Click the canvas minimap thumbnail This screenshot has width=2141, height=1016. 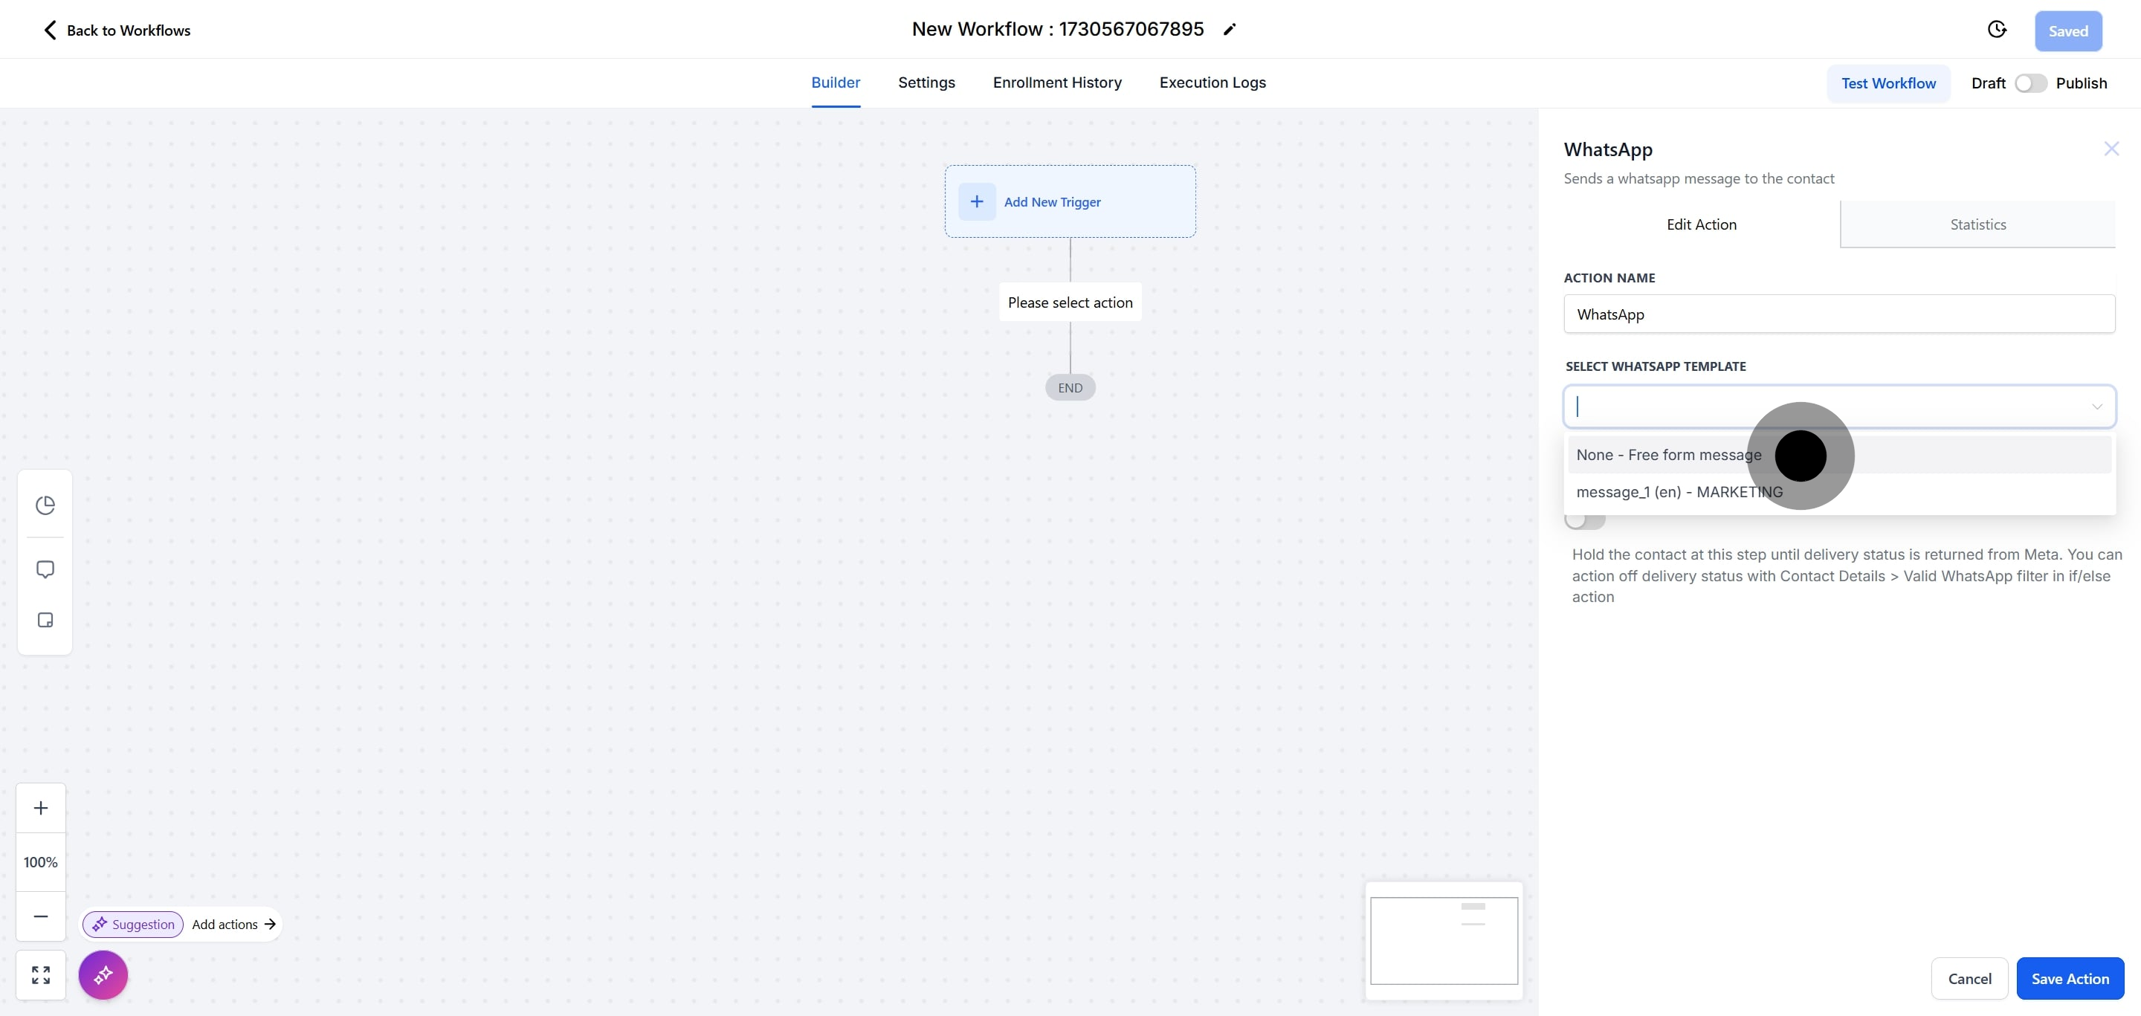point(1444,941)
